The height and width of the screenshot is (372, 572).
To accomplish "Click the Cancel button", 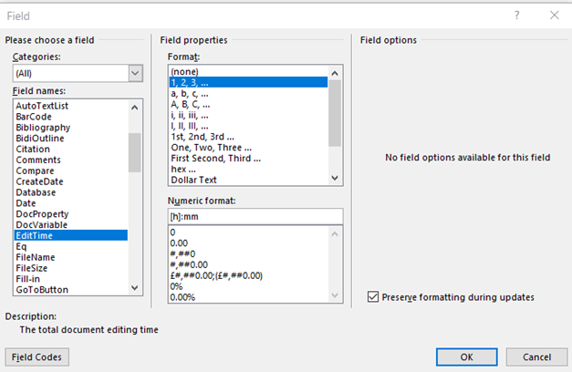I will [536, 356].
